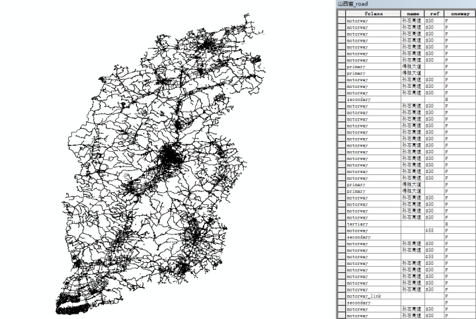Click the fclass column header
Viewport: 476px width, 319px height.
373,14
